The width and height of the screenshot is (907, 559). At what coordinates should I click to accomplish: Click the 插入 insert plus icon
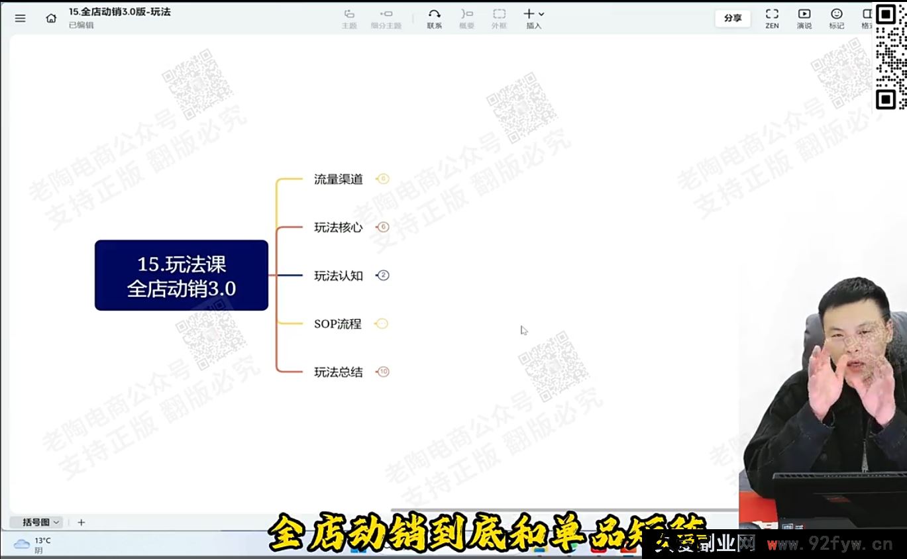click(x=528, y=13)
